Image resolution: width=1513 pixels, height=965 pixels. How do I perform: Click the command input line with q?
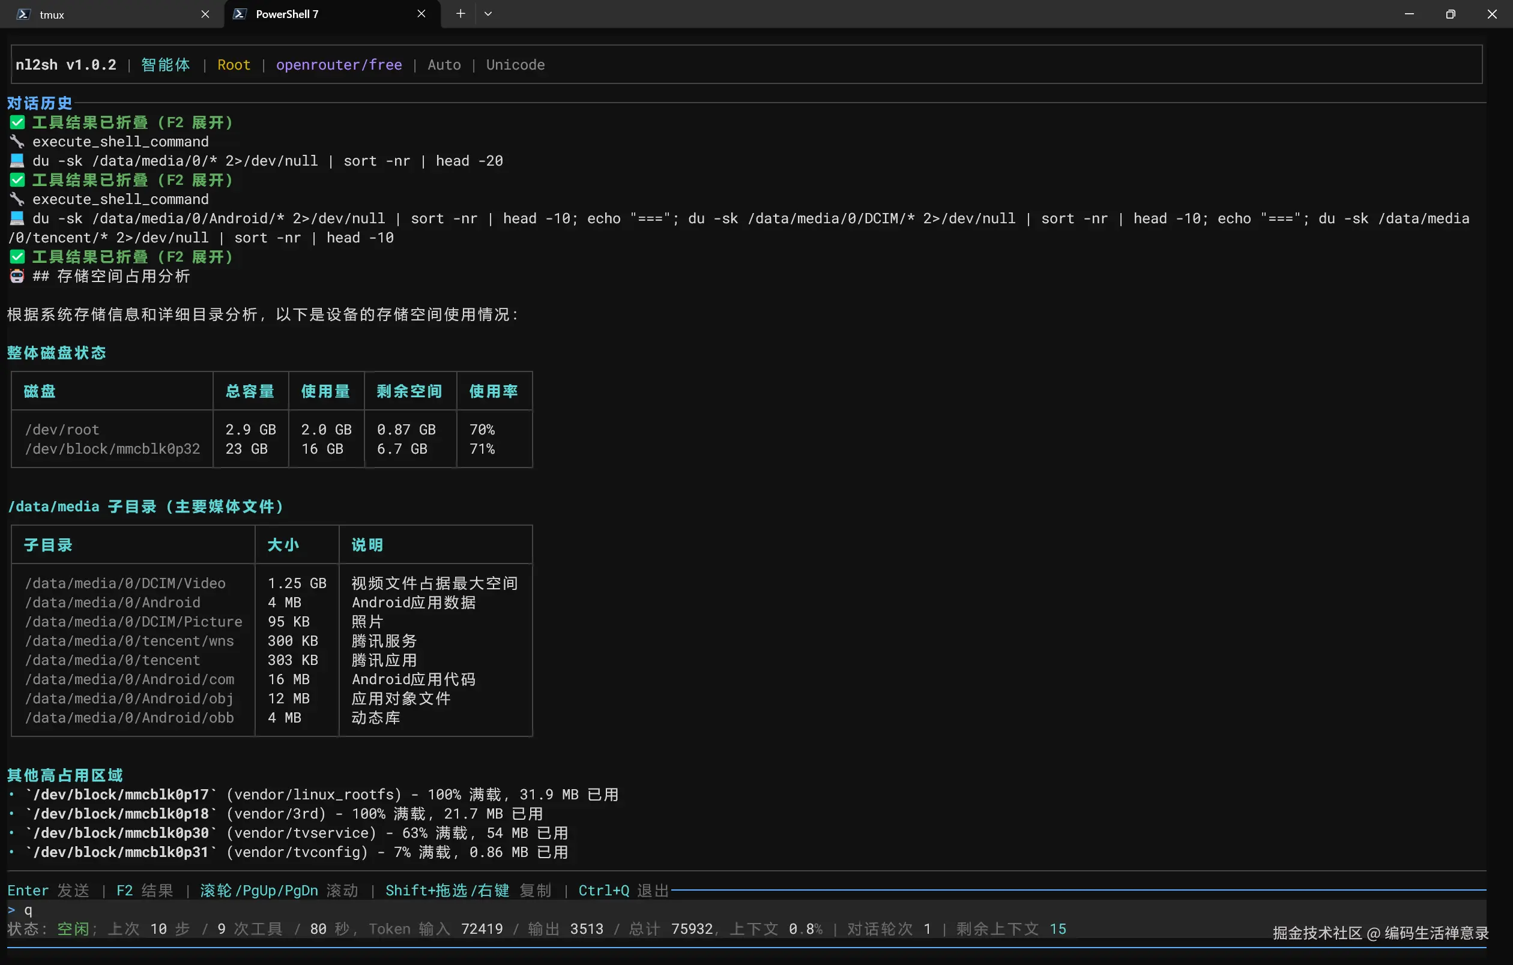coord(746,910)
